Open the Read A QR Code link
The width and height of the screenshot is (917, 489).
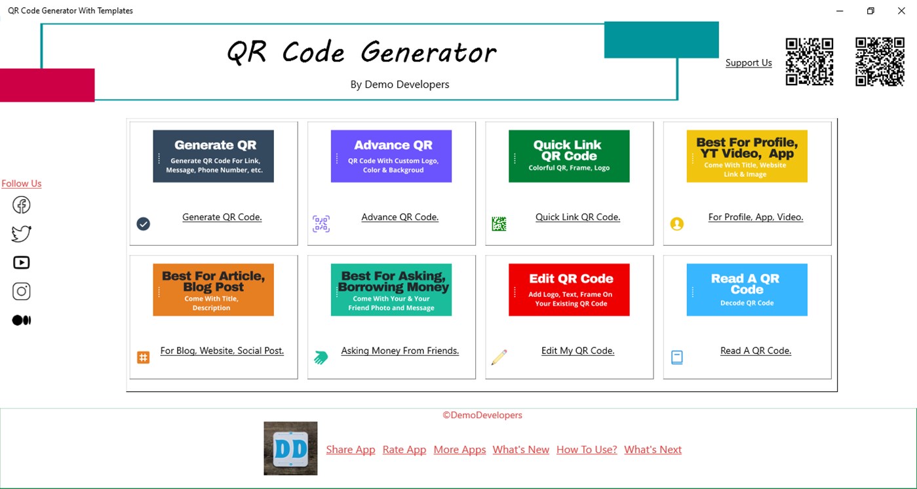[x=756, y=351]
